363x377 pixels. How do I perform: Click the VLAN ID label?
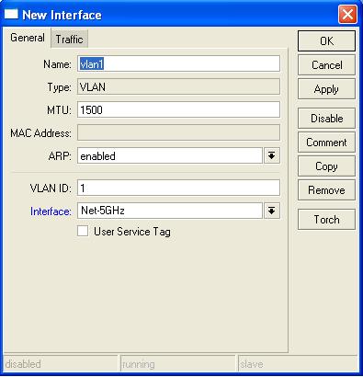[x=51, y=188]
